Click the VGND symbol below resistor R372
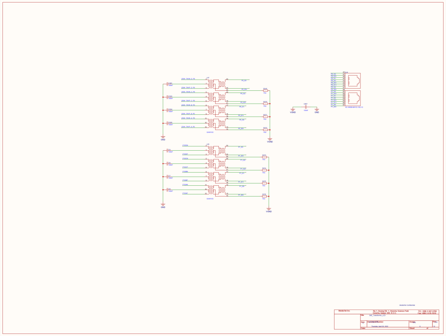Image resolution: width=446 pixels, height=336 pixels. [270, 139]
